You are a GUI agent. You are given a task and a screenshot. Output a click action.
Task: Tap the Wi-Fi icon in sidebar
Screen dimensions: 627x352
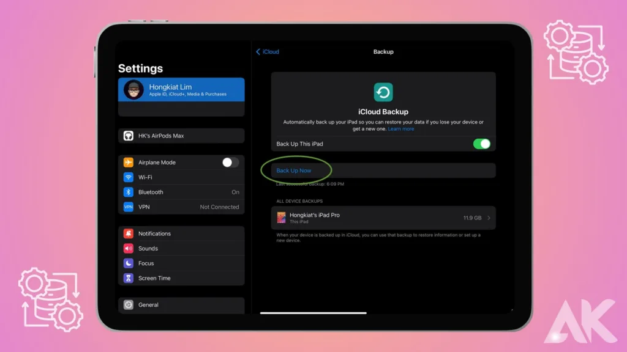click(x=129, y=177)
